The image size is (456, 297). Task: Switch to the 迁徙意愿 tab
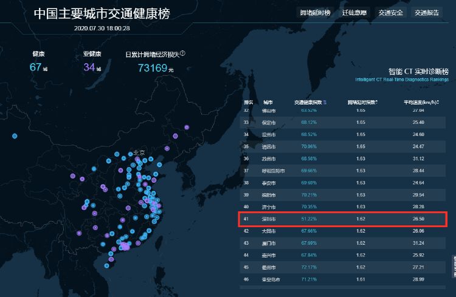pyautogui.click(x=354, y=13)
